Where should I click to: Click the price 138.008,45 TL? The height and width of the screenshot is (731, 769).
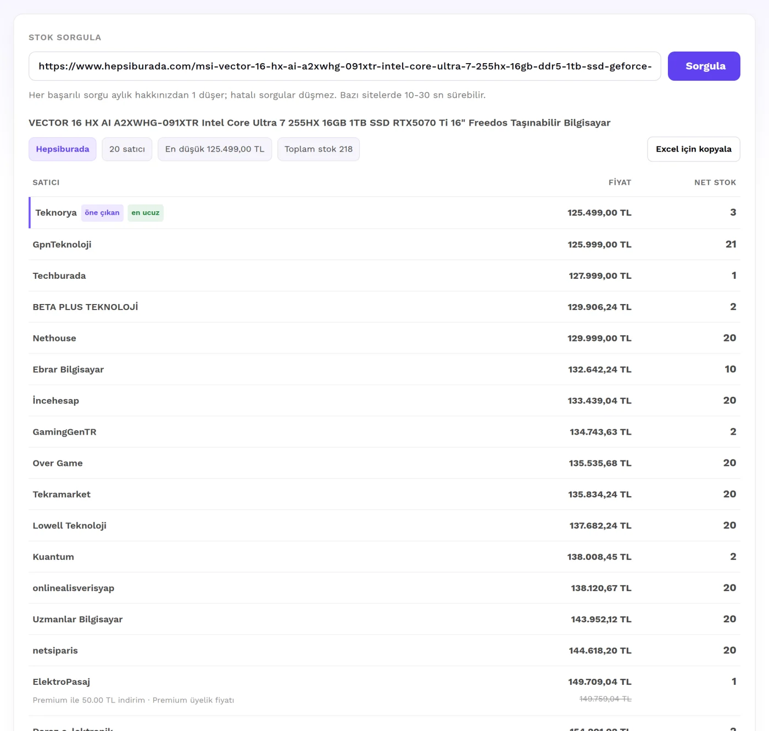599,557
